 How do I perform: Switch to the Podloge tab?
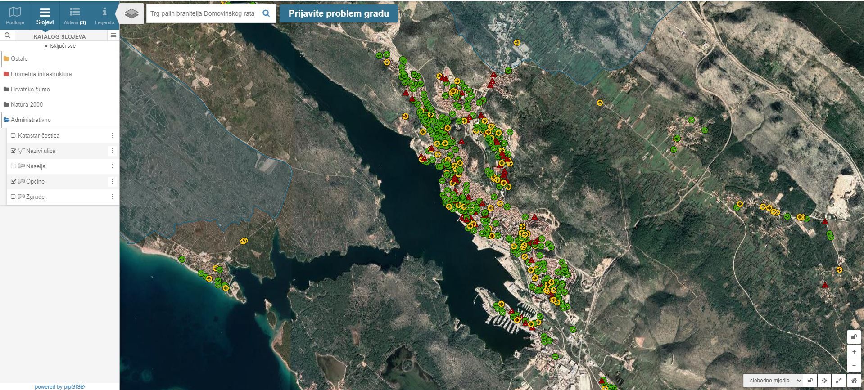(x=15, y=15)
